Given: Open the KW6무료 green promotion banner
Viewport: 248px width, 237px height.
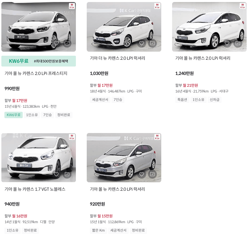Looking at the screenshot, I should pos(39,61).
